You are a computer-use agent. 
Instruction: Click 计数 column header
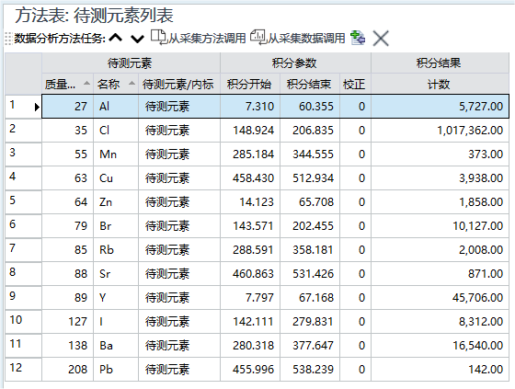(440, 84)
